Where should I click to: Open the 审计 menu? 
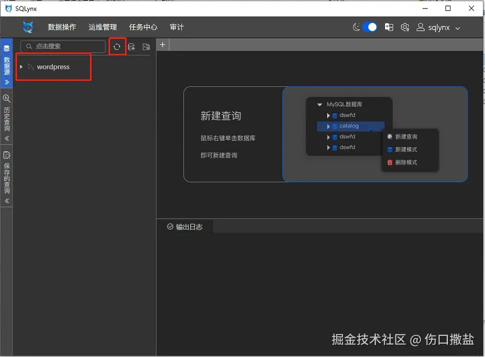pyautogui.click(x=176, y=27)
